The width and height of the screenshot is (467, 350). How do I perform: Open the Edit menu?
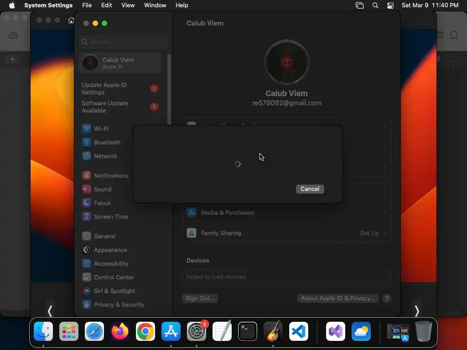tap(106, 5)
